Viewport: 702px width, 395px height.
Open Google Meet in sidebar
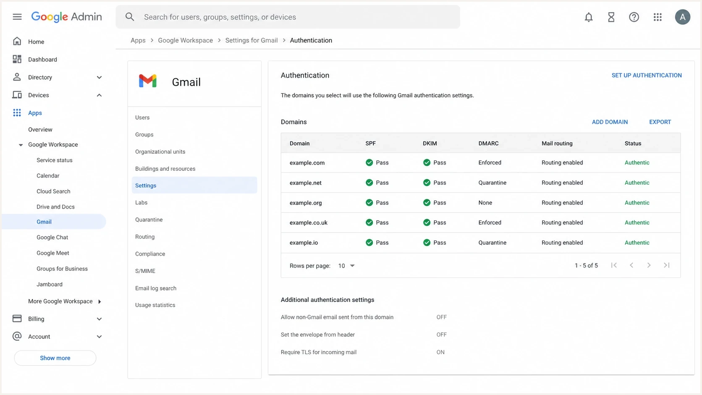pos(53,253)
